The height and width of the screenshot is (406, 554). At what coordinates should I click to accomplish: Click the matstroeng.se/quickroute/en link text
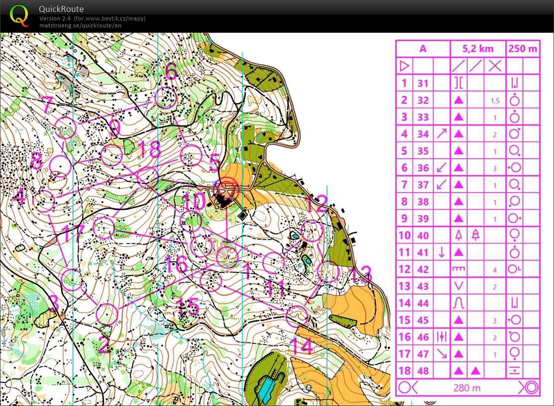click(x=80, y=25)
